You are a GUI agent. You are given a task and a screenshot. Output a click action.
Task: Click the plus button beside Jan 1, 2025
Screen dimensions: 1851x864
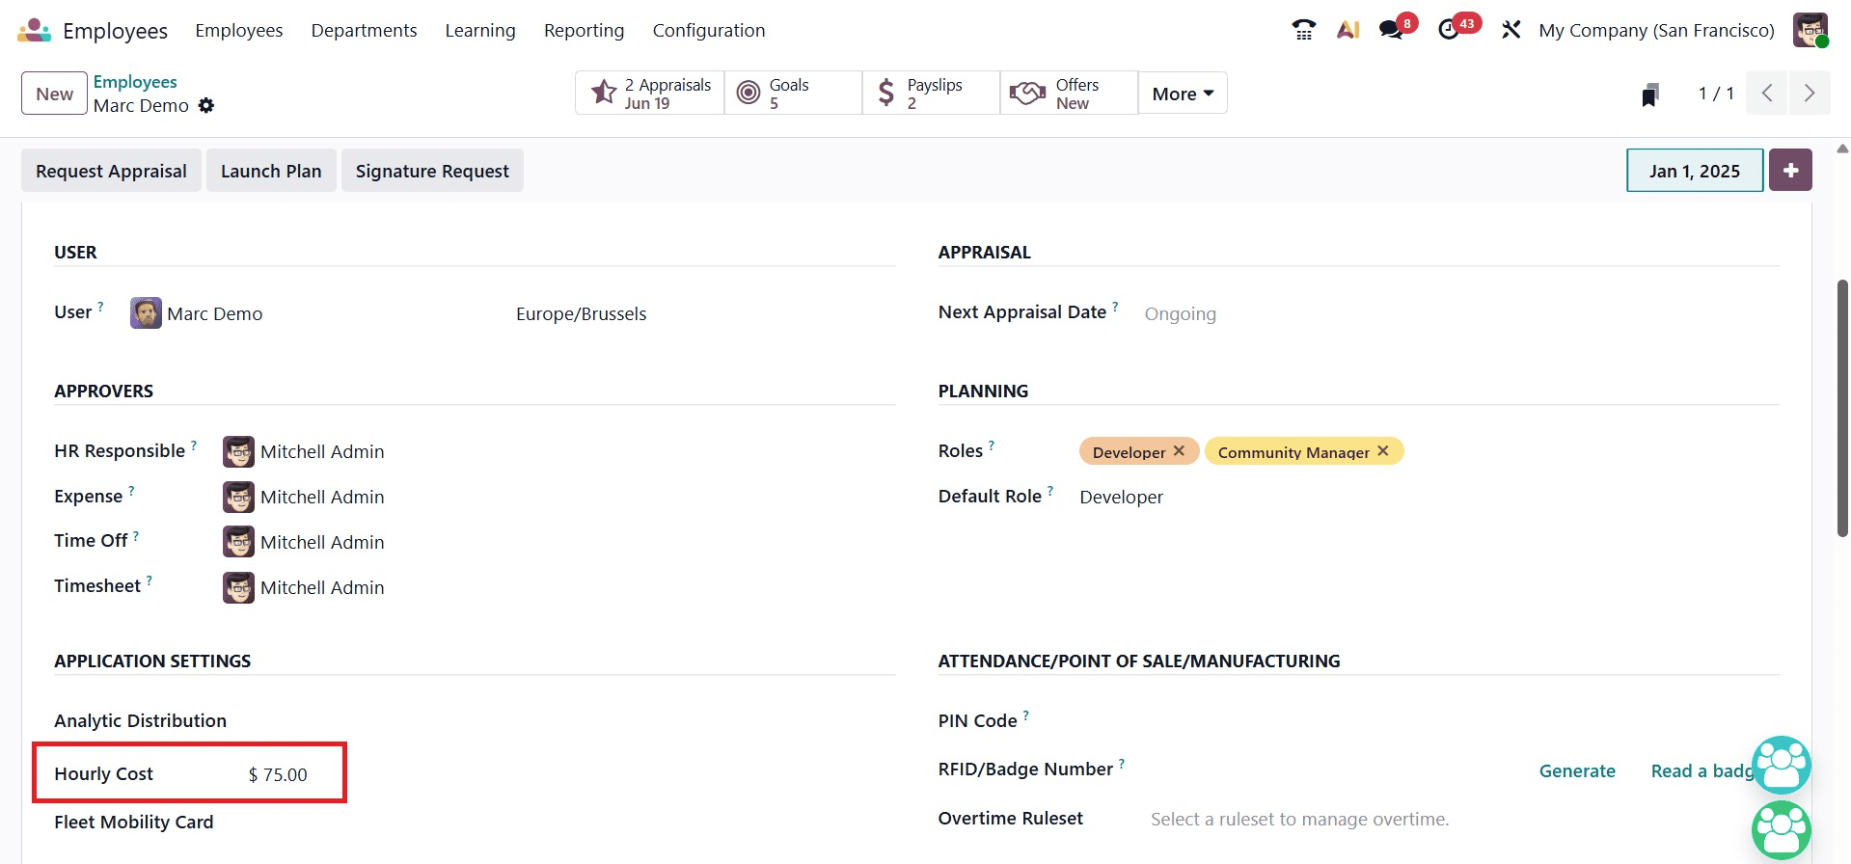click(x=1790, y=170)
